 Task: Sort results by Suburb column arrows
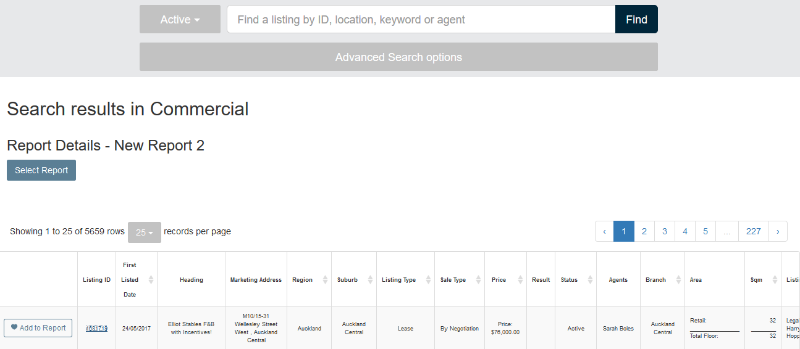pyautogui.click(x=370, y=280)
